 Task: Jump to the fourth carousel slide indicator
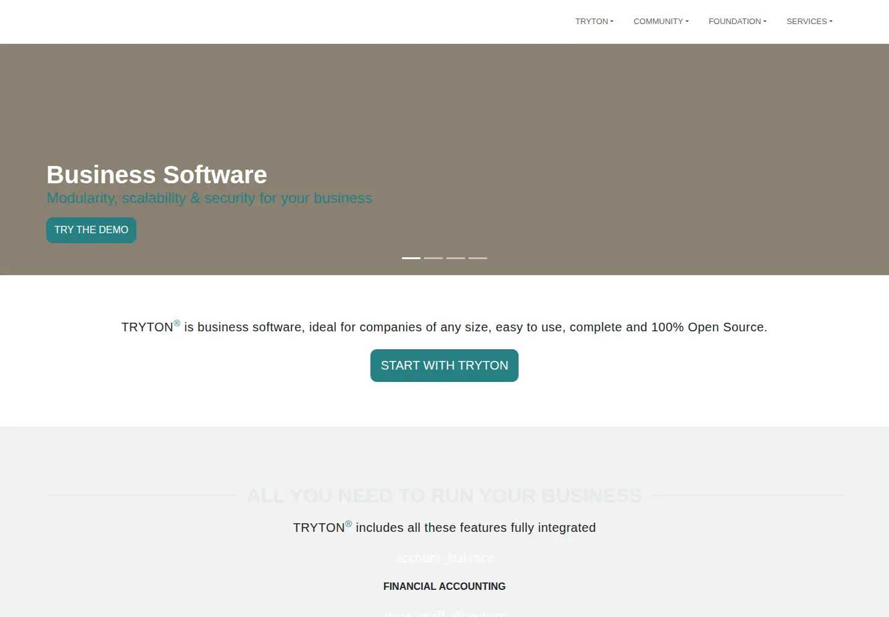pyautogui.click(x=478, y=258)
